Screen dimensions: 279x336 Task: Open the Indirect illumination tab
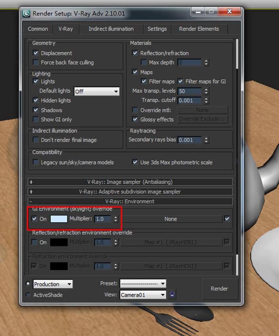[x=111, y=29]
